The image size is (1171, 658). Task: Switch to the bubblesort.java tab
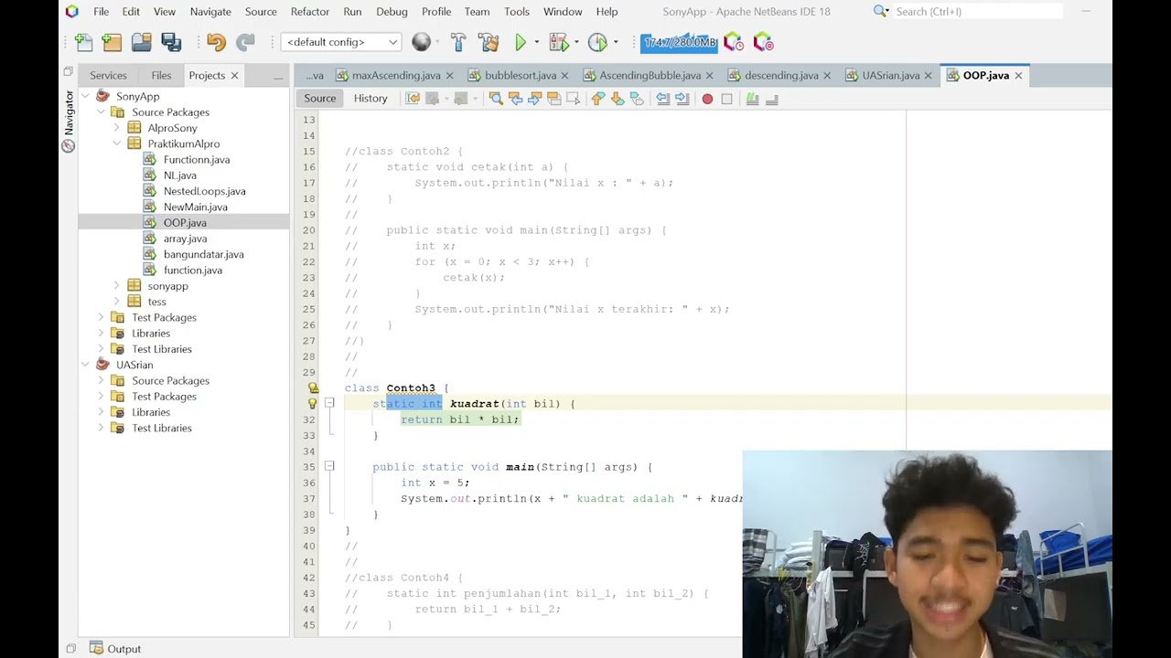coord(521,75)
